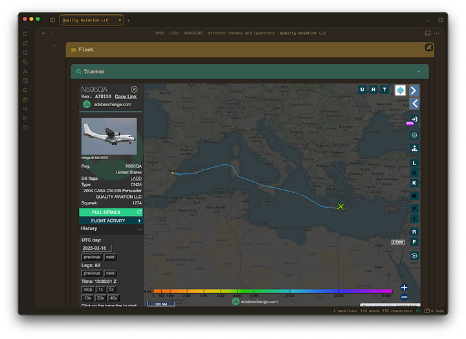This screenshot has width=466, height=339.
Task: Toggle the P map button
Action: coord(414,209)
